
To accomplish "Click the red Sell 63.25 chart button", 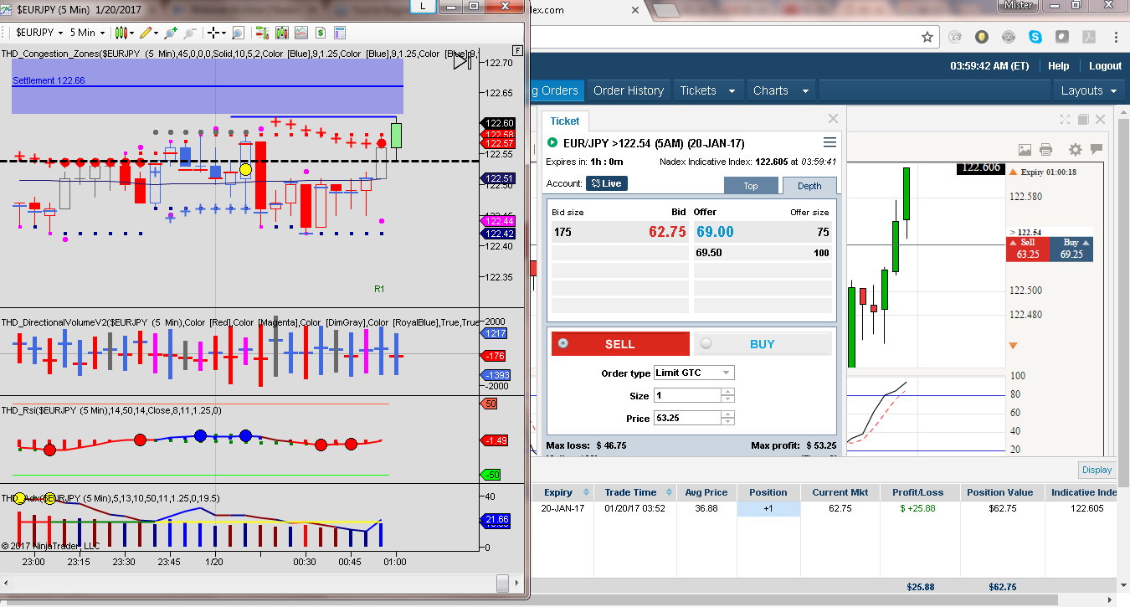I will pos(1028,249).
